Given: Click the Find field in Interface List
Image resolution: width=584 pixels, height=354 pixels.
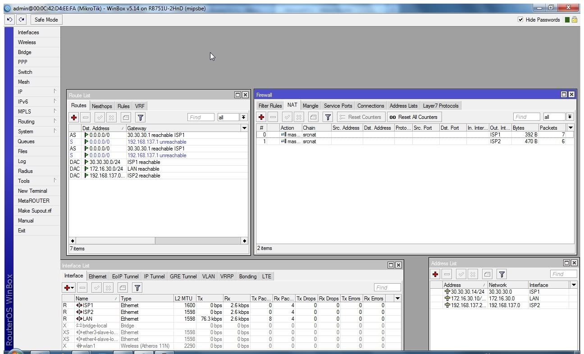Looking at the screenshot, I should 387,287.
